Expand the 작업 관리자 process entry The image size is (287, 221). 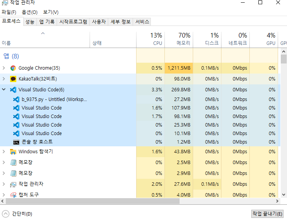coord(3,184)
